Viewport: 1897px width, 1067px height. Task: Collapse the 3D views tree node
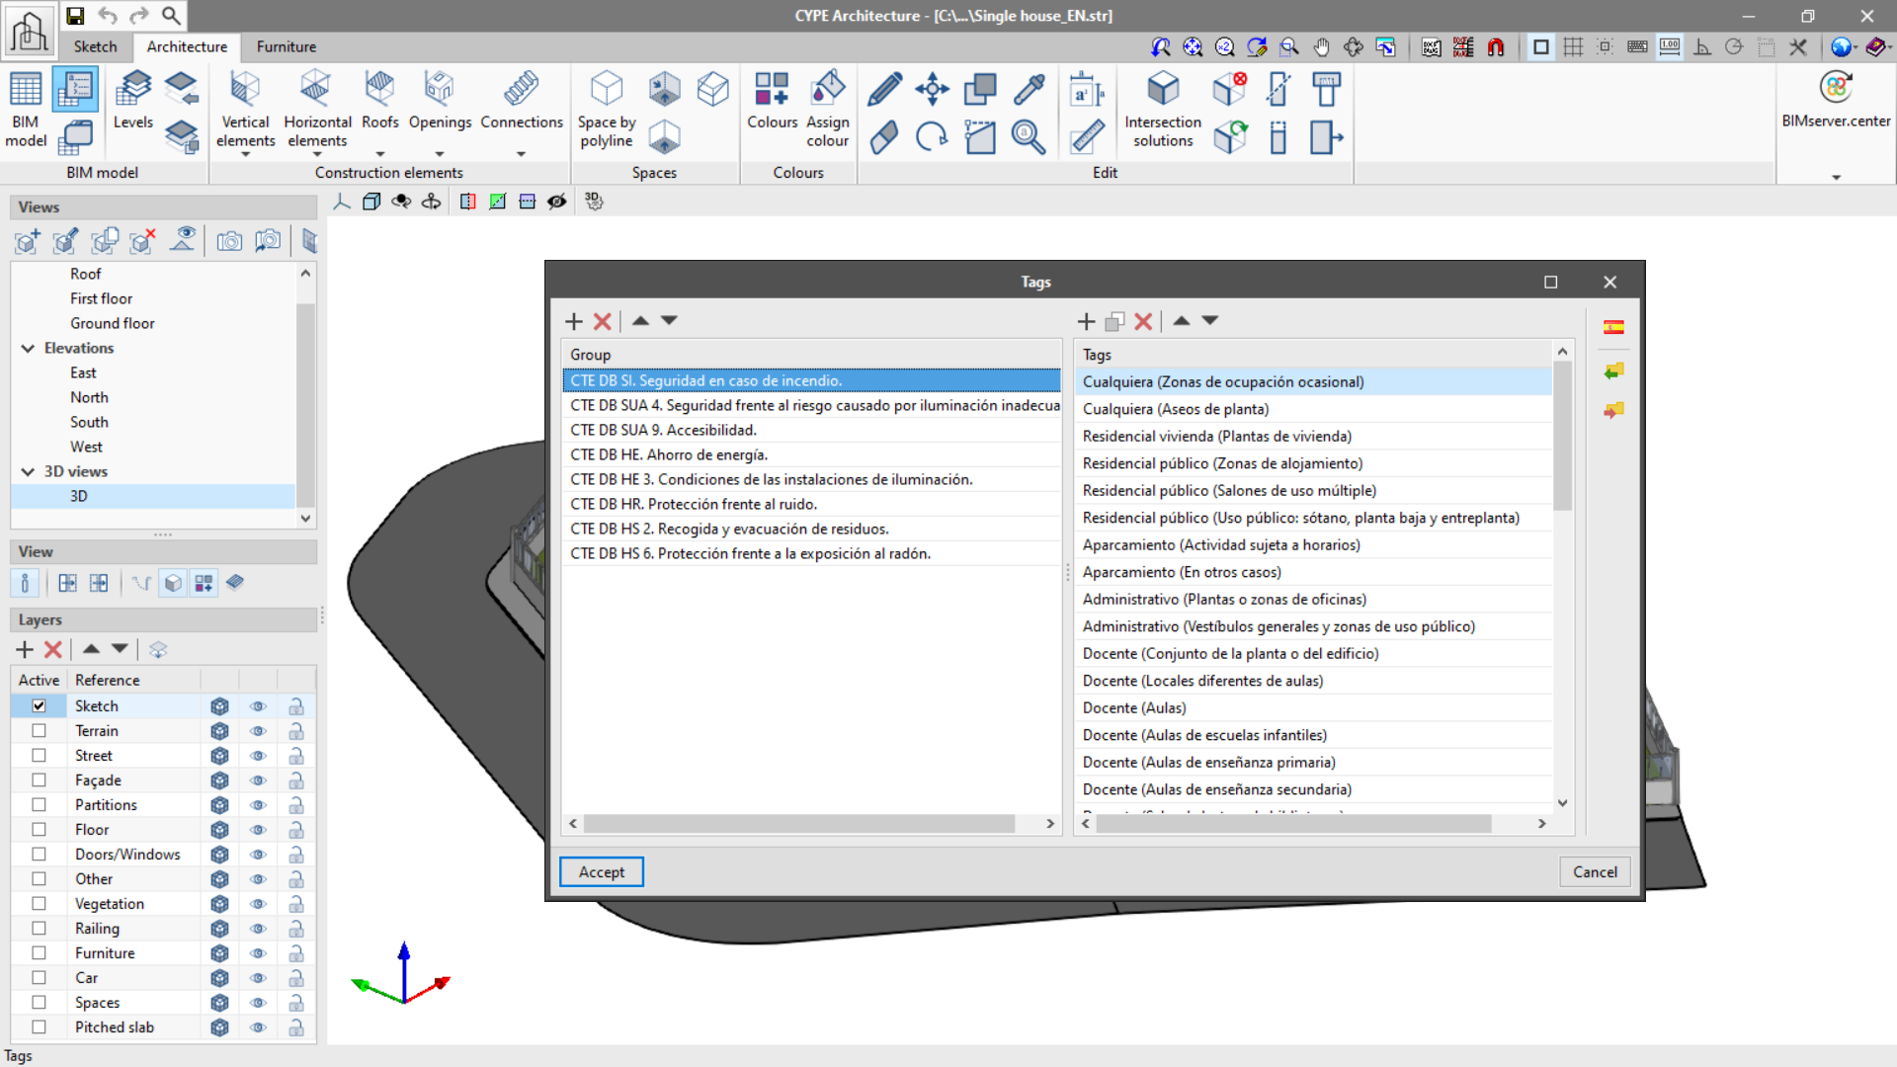click(28, 471)
